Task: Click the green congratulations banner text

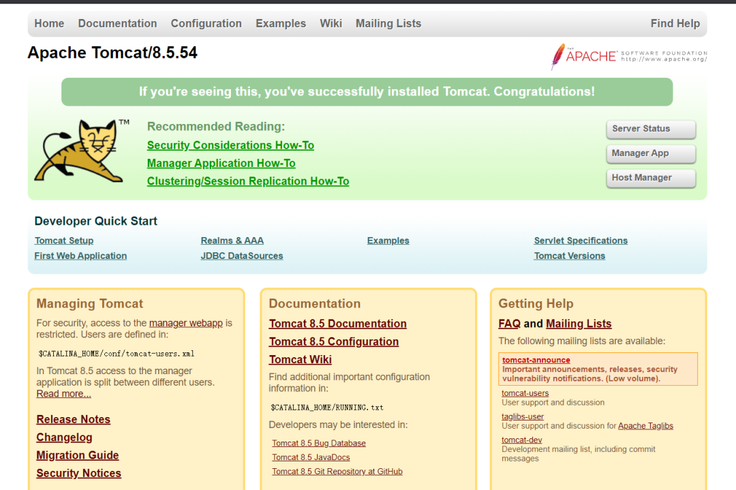Action: pyautogui.click(x=367, y=91)
